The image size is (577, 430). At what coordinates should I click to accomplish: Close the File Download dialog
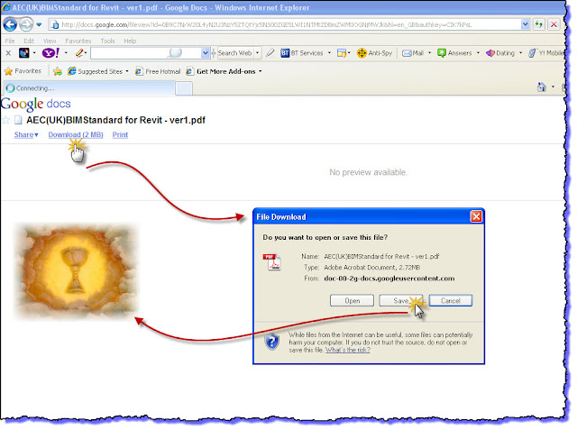(x=476, y=216)
